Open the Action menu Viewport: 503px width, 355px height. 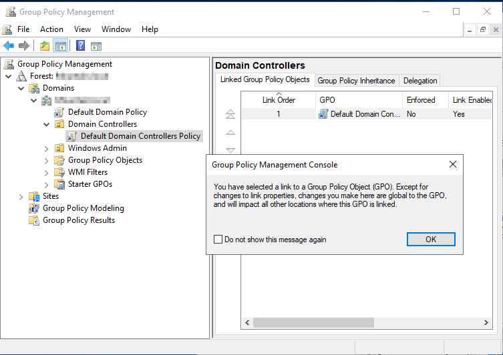51,29
